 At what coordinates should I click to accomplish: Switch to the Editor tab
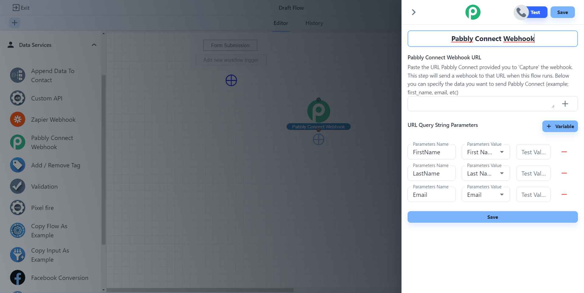tap(281, 23)
